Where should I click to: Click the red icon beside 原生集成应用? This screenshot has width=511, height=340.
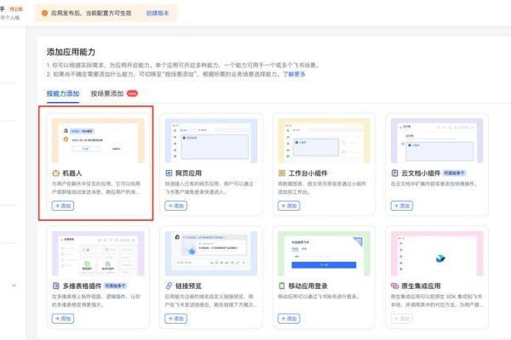(394, 286)
